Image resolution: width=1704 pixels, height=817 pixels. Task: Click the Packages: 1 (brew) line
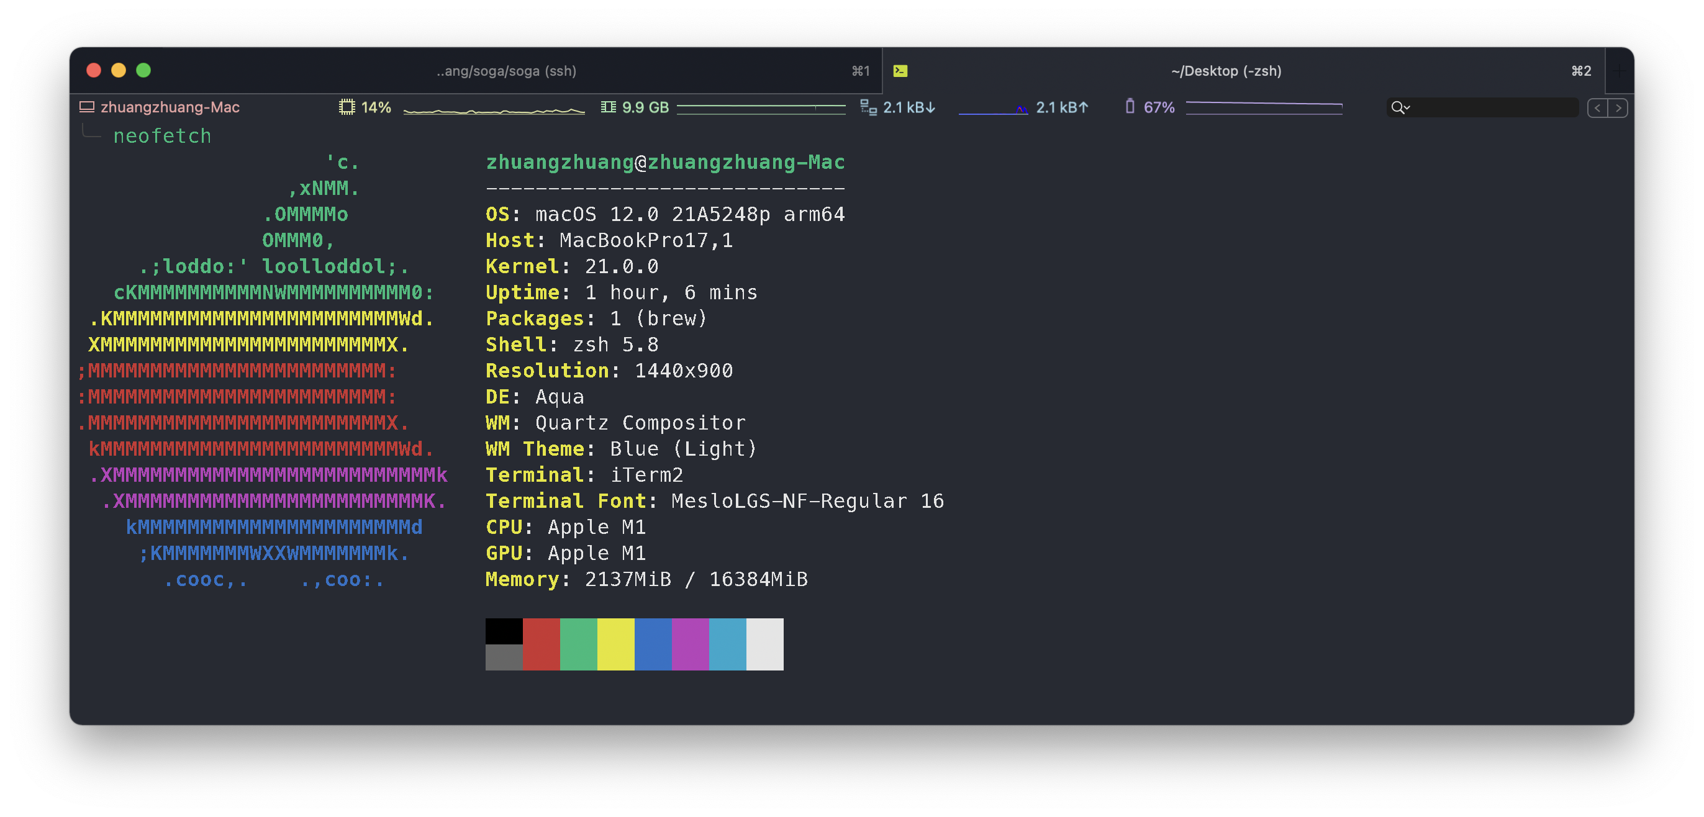pos(597,319)
